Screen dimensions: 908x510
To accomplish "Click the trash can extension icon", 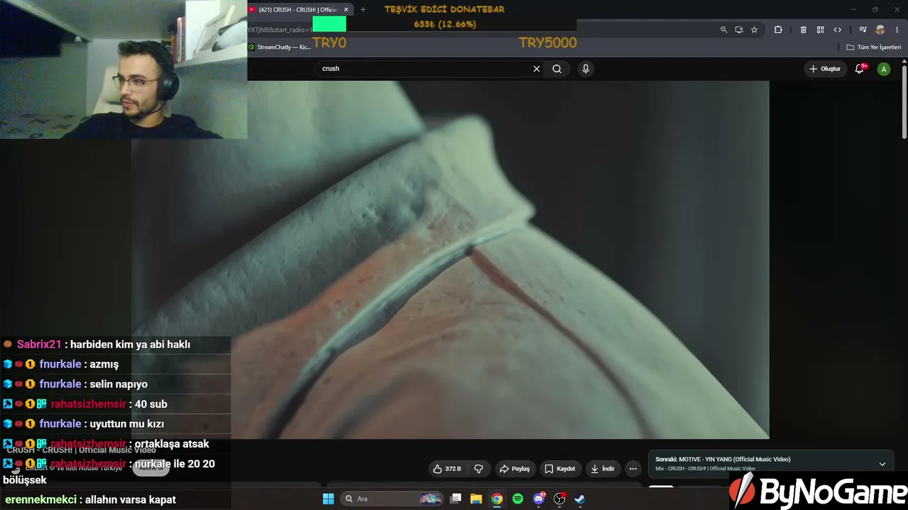I will (x=803, y=30).
